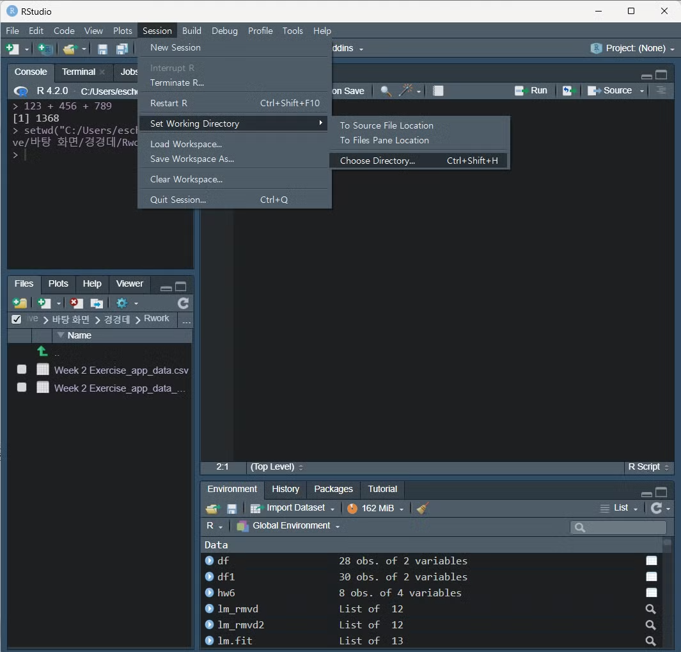
Task: Click the Re-run previous code icon
Action: coord(569,90)
